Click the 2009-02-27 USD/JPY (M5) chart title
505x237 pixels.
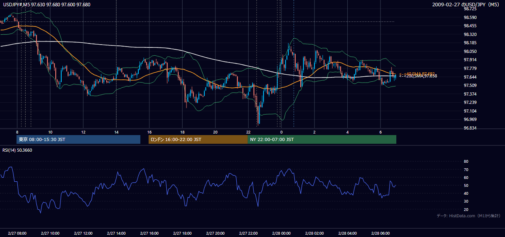(x=466, y=4)
